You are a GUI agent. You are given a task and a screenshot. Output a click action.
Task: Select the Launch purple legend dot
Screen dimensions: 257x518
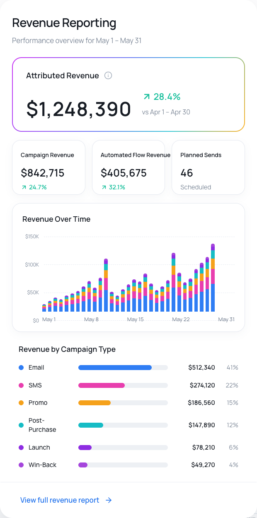[x=21, y=448]
